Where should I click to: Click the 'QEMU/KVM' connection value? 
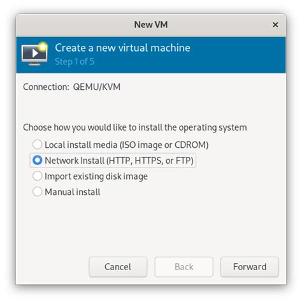click(x=97, y=87)
